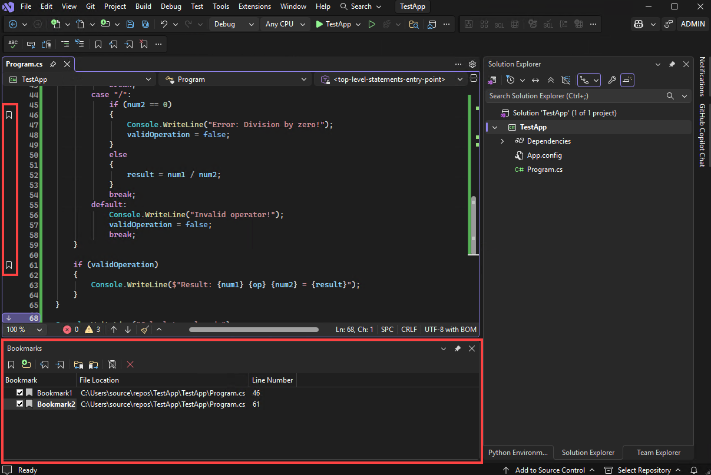Open the Extensions menu
The height and width of the screenshot is (475, 711).
click(x=254, y=6)
